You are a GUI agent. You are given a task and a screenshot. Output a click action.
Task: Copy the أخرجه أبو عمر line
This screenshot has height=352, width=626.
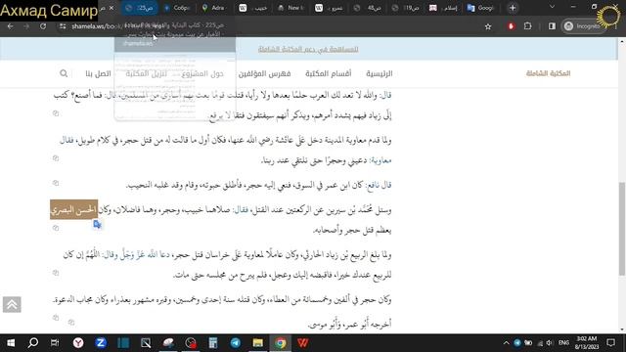pyautogui.click(x=71, y=322)
